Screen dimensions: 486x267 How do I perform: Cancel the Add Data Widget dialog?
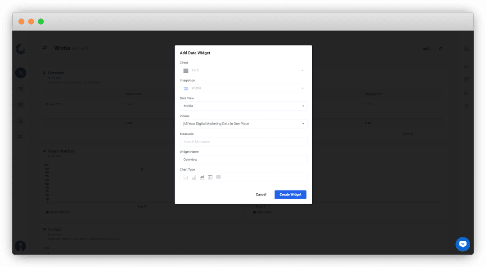261,195
